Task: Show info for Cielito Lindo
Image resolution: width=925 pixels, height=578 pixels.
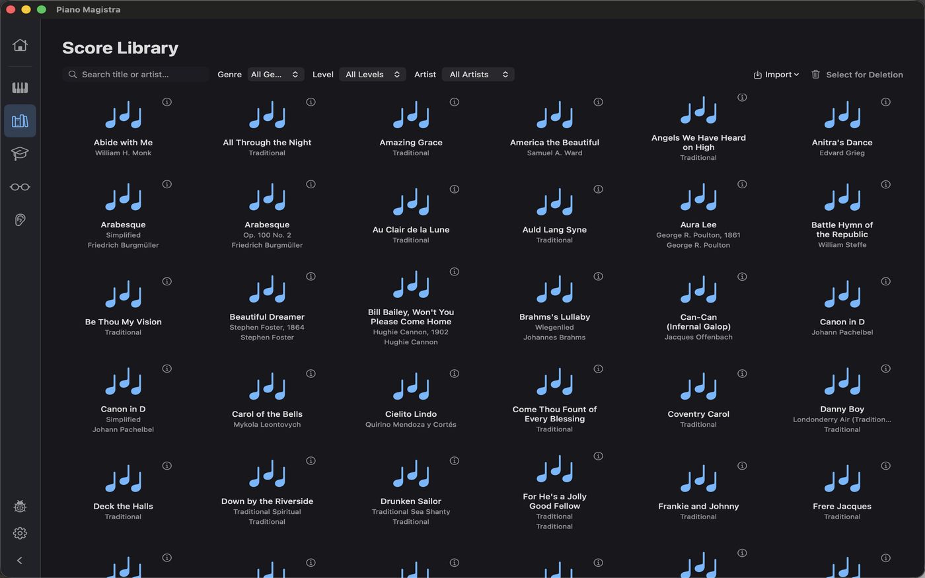Action: coord(455,373)
